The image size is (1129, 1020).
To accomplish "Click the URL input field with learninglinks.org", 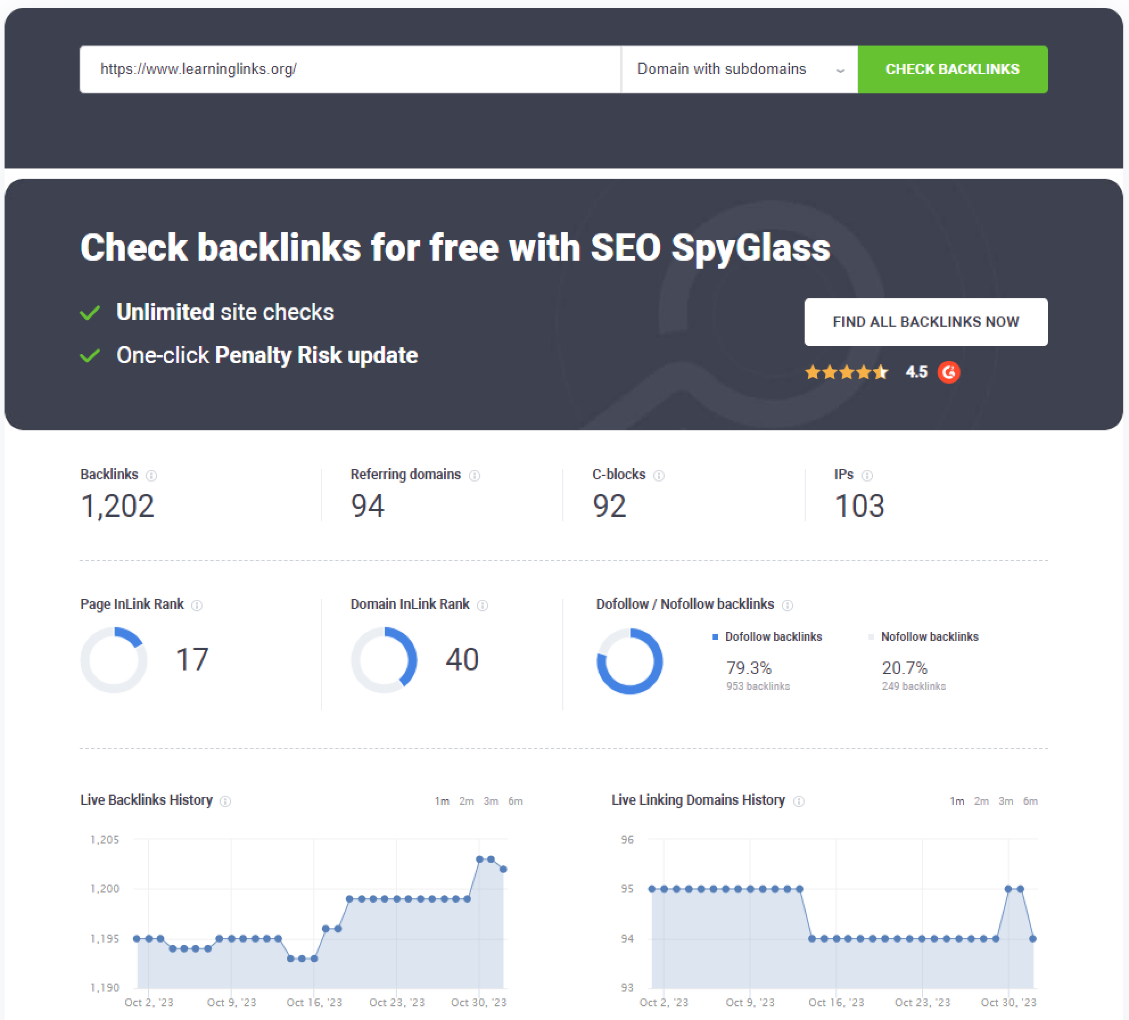I will [x=349, y=69].
